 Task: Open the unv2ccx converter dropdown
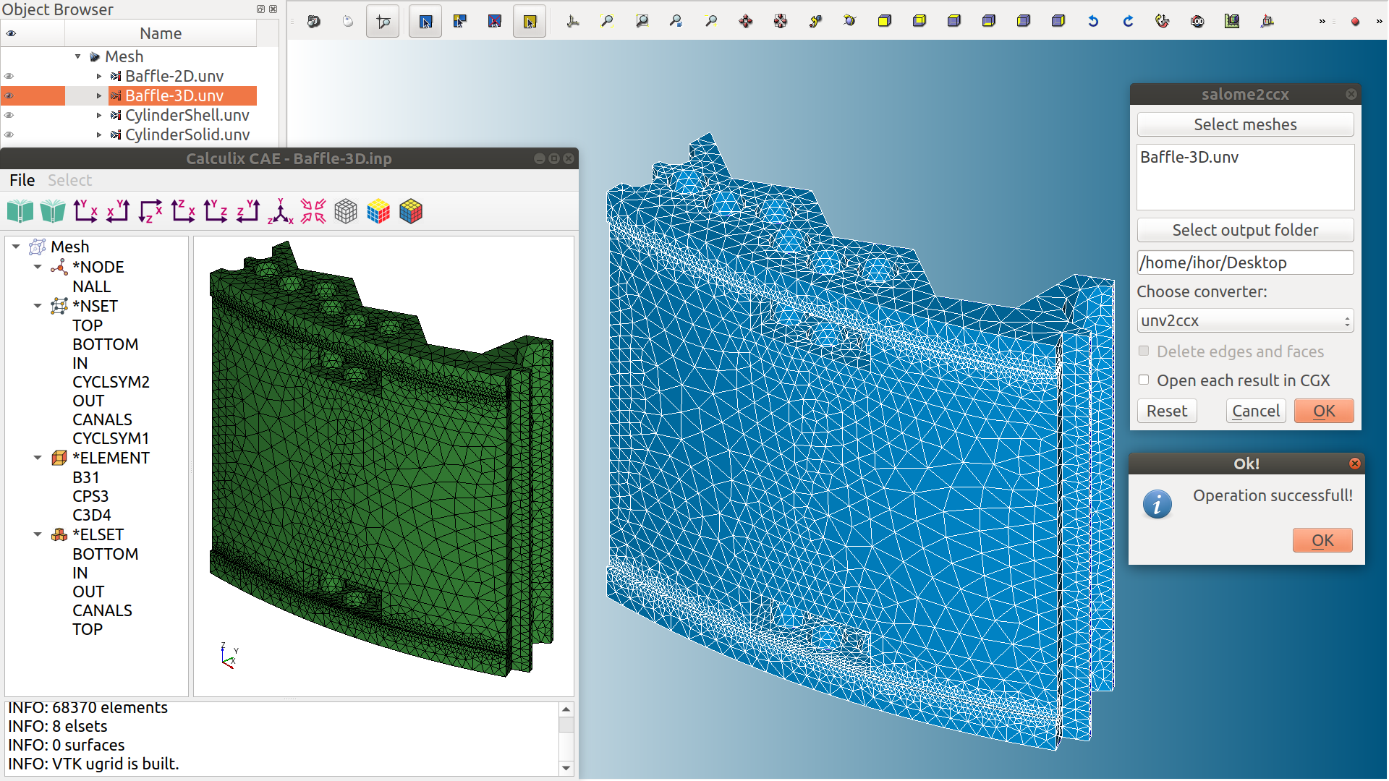[x=1244, y=320]
